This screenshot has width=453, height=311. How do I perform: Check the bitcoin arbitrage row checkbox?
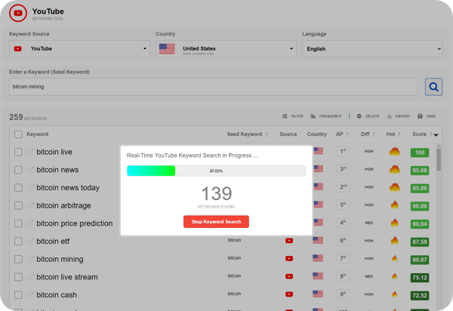tap(18, 205)
